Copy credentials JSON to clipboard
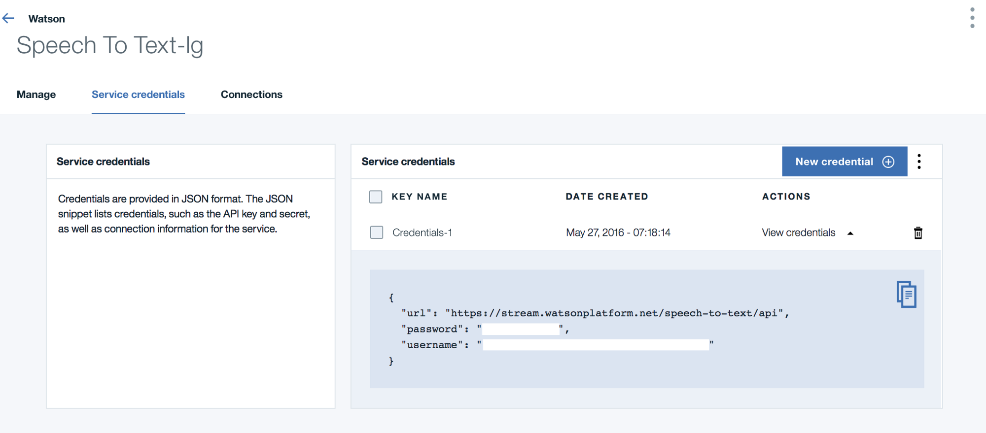Viewport: 986px width, 433px height. click(906, 294)
